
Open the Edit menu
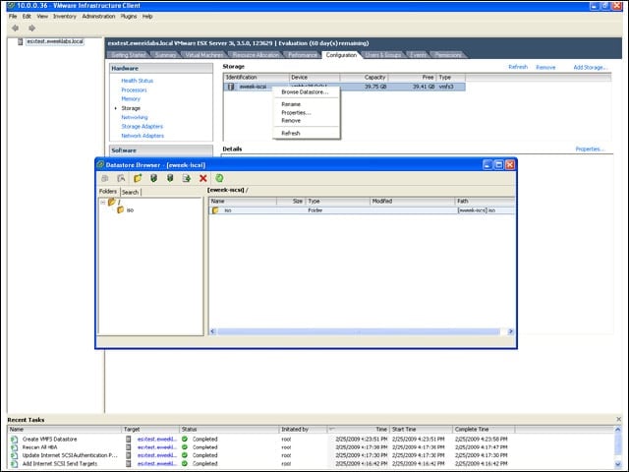(x=27, y=17)
